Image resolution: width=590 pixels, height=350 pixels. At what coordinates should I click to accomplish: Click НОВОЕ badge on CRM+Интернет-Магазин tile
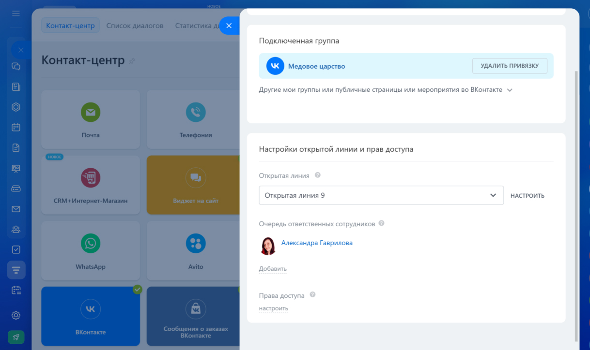[55, 157]
